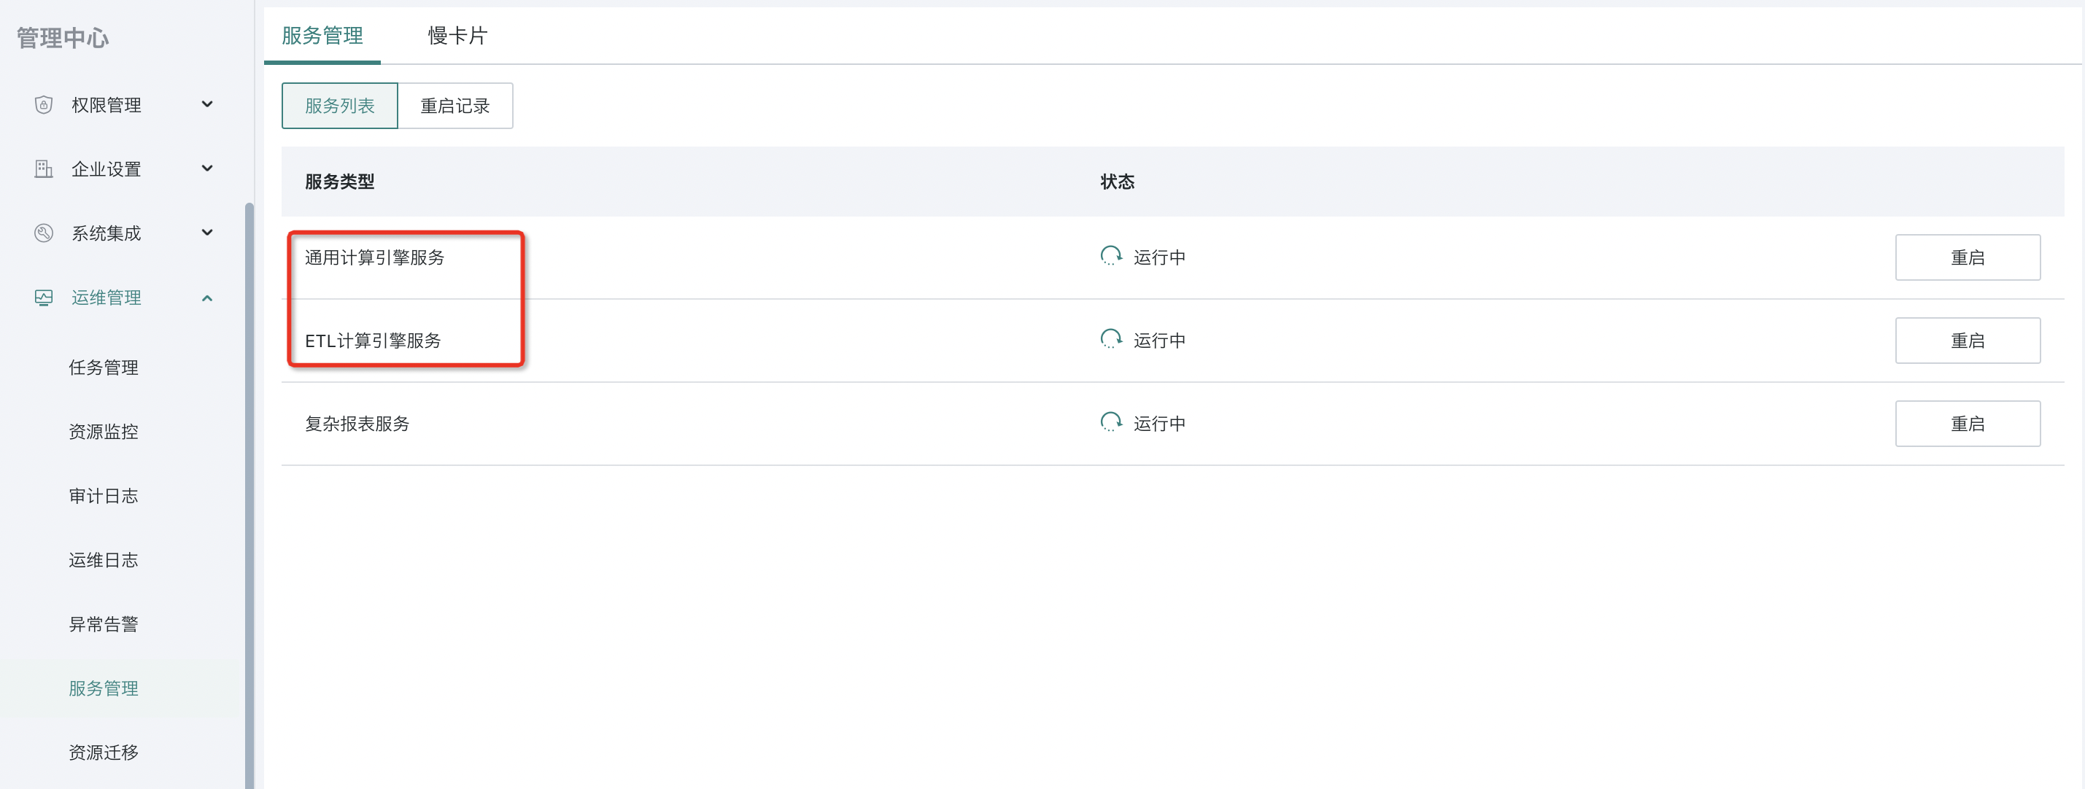This screenshot has width=2085, height=789.
Task: Click running status icon for 复杂报表服务
Action: point(1111,422)
